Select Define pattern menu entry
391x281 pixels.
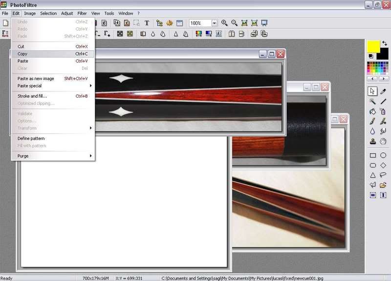point(53,139)
